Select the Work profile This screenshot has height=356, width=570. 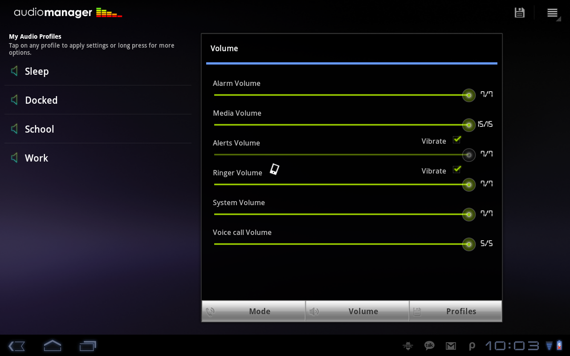(36, 158)
